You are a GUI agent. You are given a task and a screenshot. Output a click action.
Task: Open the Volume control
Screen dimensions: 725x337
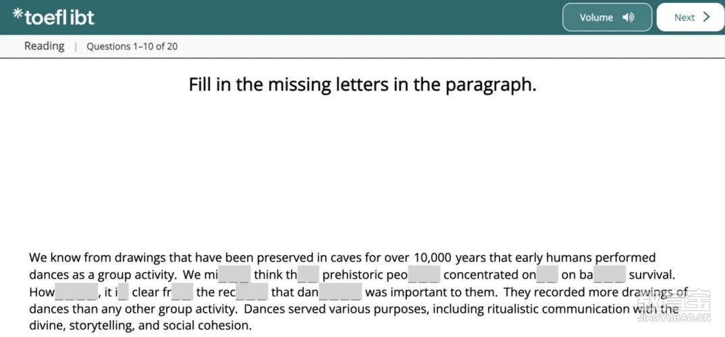[x=607, y=18]
